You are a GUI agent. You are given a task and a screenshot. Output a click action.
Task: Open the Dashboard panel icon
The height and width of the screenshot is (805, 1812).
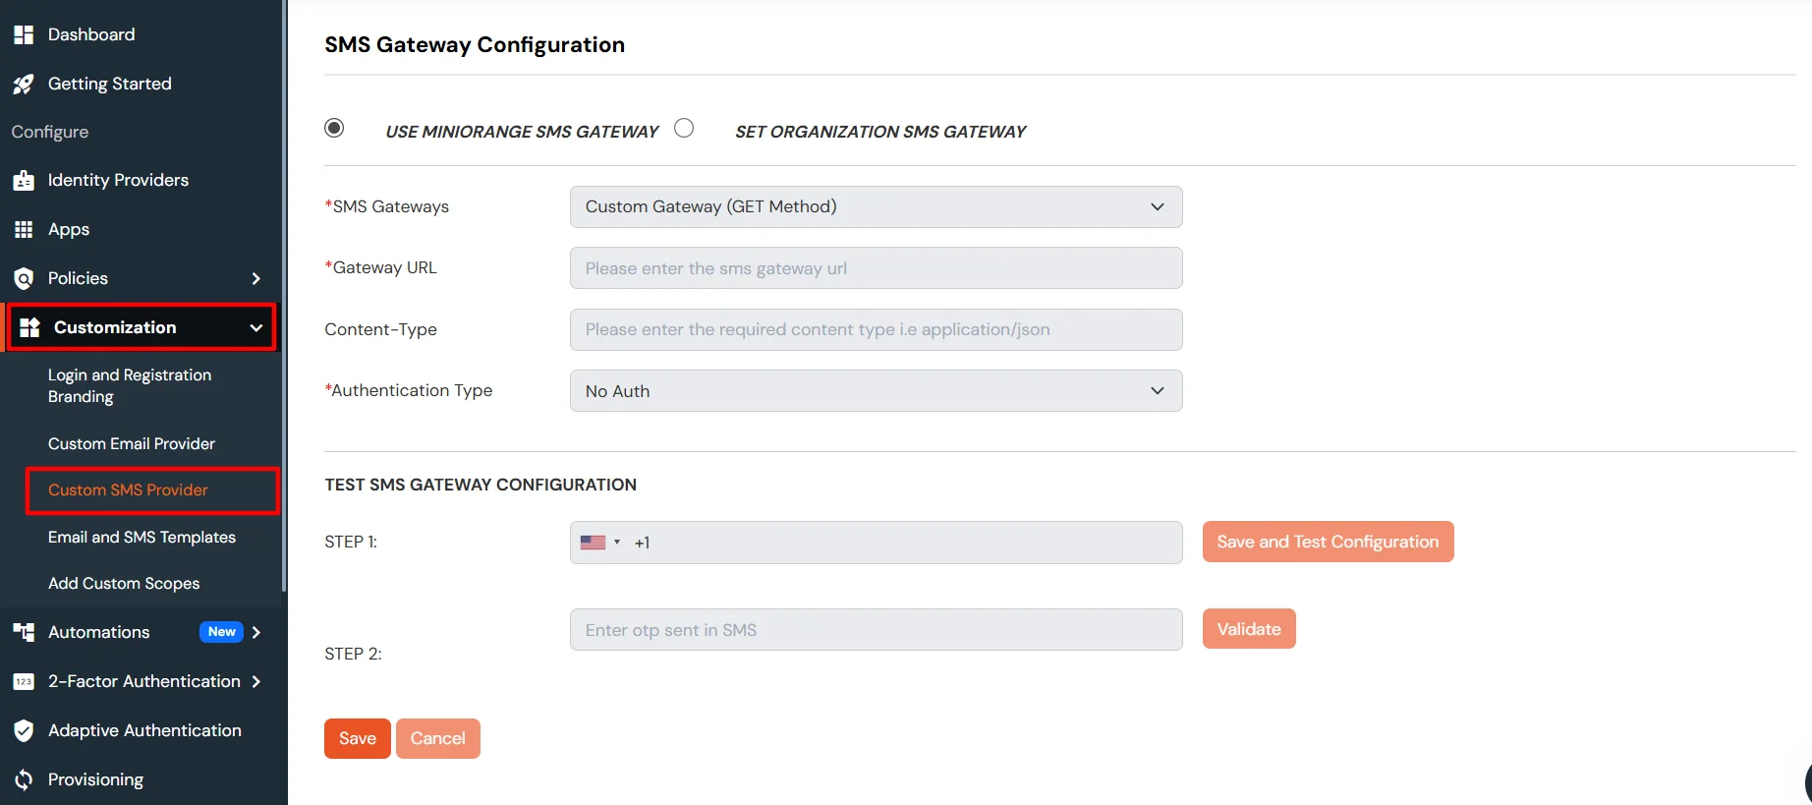pyautogui.click(x=24, y=33)
